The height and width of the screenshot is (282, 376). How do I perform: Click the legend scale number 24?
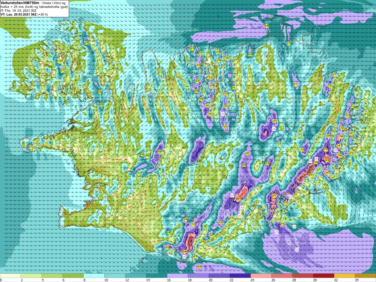click(252, 280)
